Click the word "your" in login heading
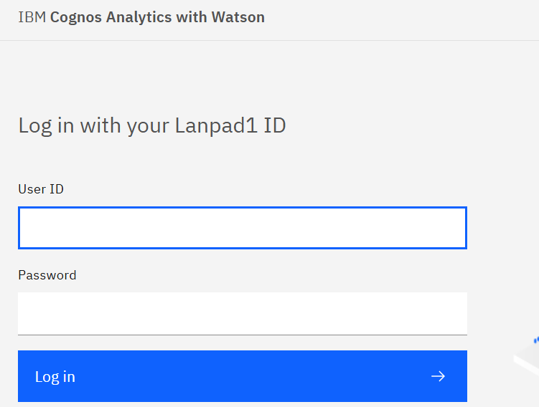 [148, 126]
